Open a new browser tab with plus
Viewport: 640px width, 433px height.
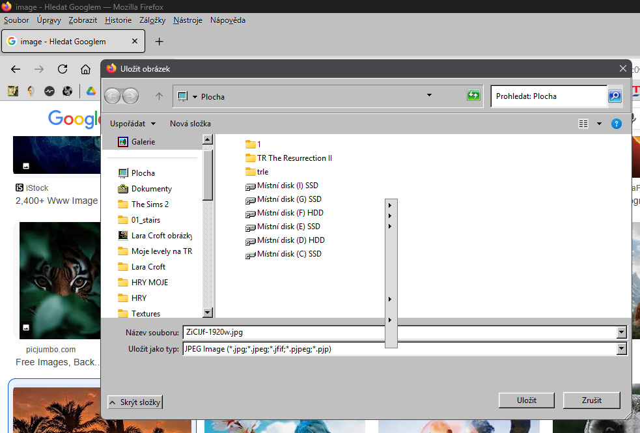[x=159, y=42]
